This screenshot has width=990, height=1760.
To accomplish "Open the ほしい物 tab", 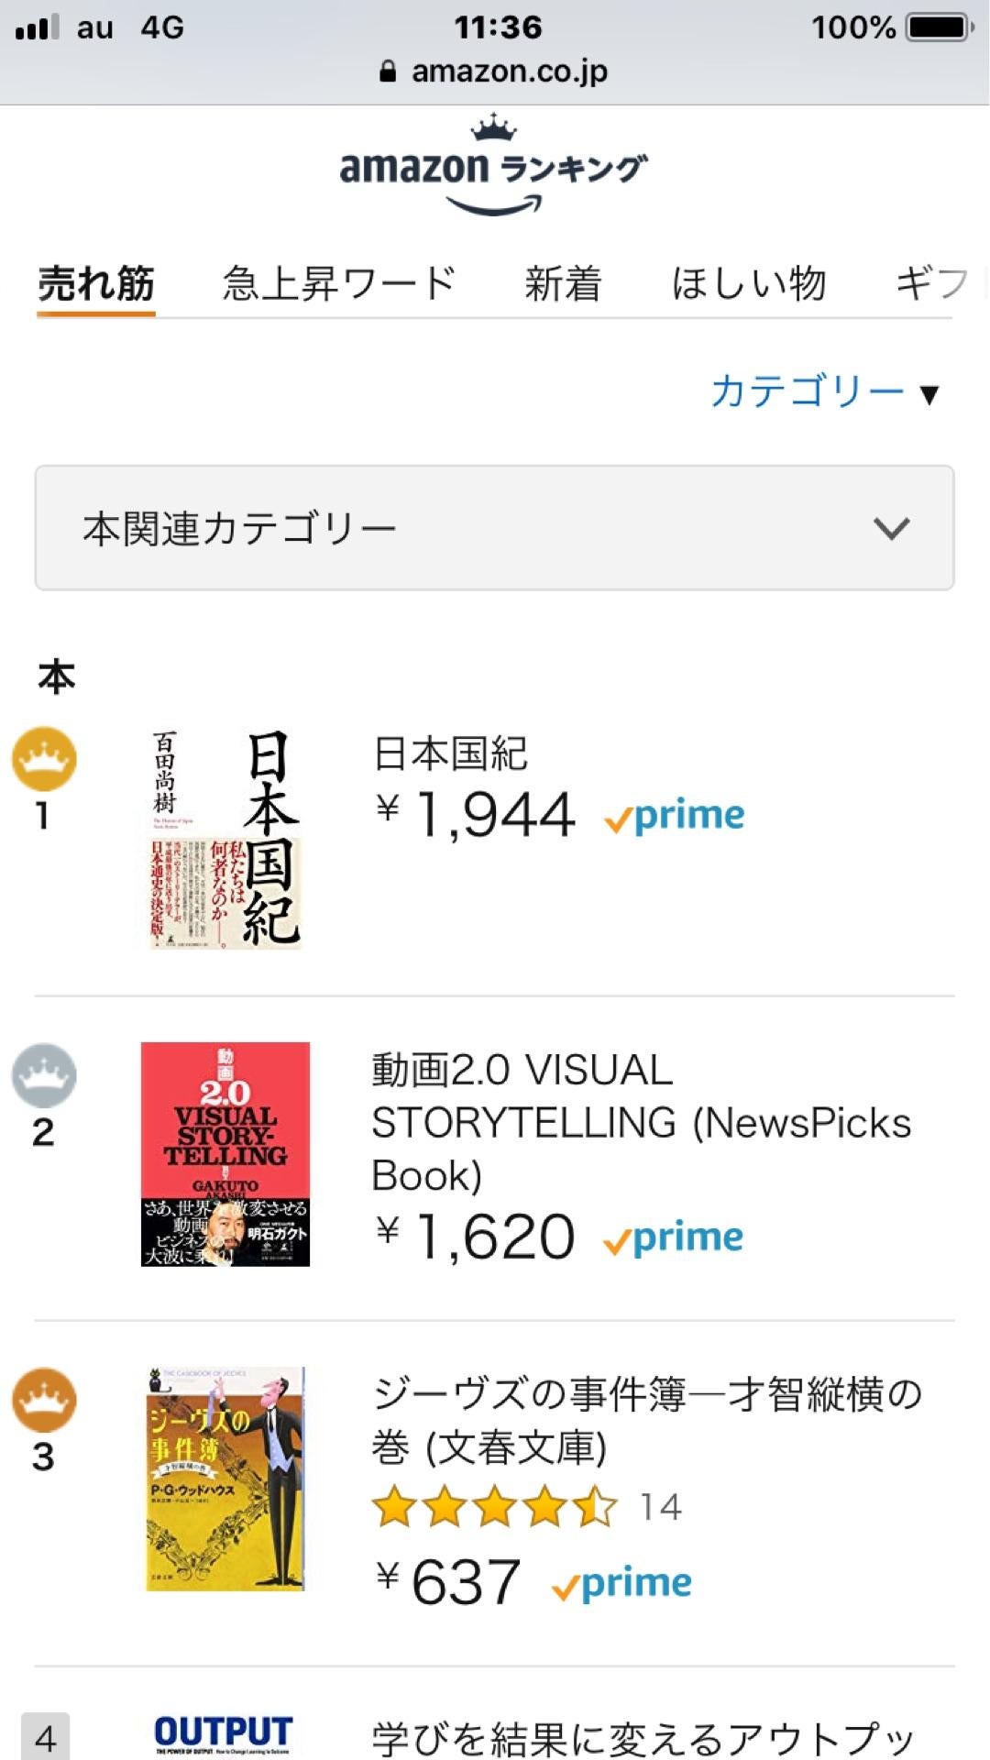I will coord(749,283).
